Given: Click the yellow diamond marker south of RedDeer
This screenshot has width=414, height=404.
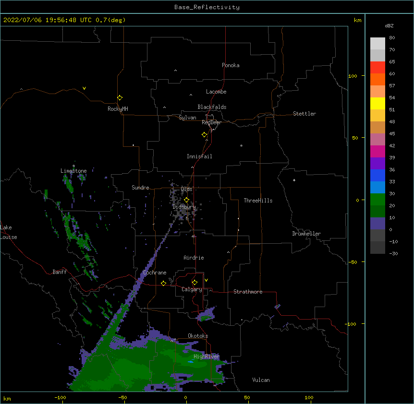Looking at the screenshot, I should click(204, 135).
